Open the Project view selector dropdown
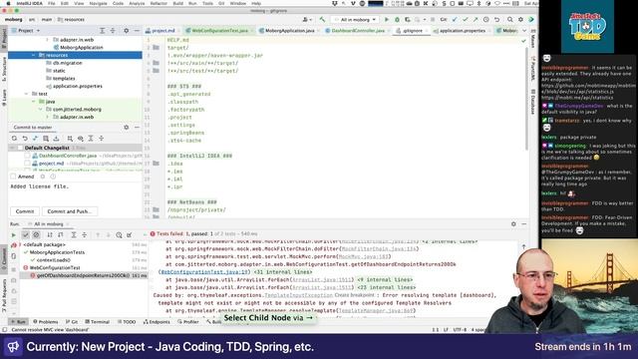This screenshot has height=359, width=638. point(26,31)
